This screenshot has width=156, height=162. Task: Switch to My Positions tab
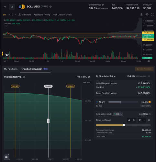click(x=11, y=69)
